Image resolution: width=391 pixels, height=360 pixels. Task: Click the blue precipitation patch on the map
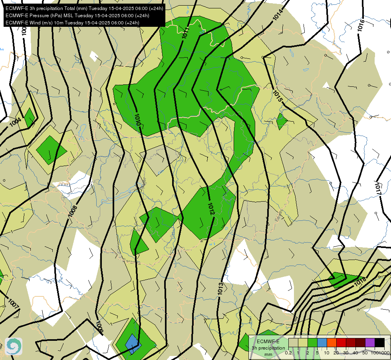[x=133, y=344]
